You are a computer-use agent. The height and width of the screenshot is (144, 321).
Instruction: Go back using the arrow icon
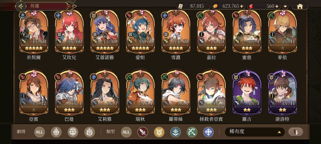[21, 6]
